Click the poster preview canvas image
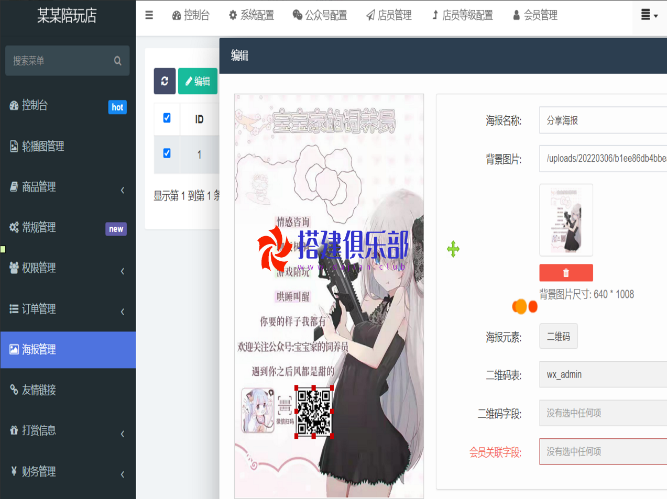The height and width of the screenshot is (499, 667). (x=329, y=296)
